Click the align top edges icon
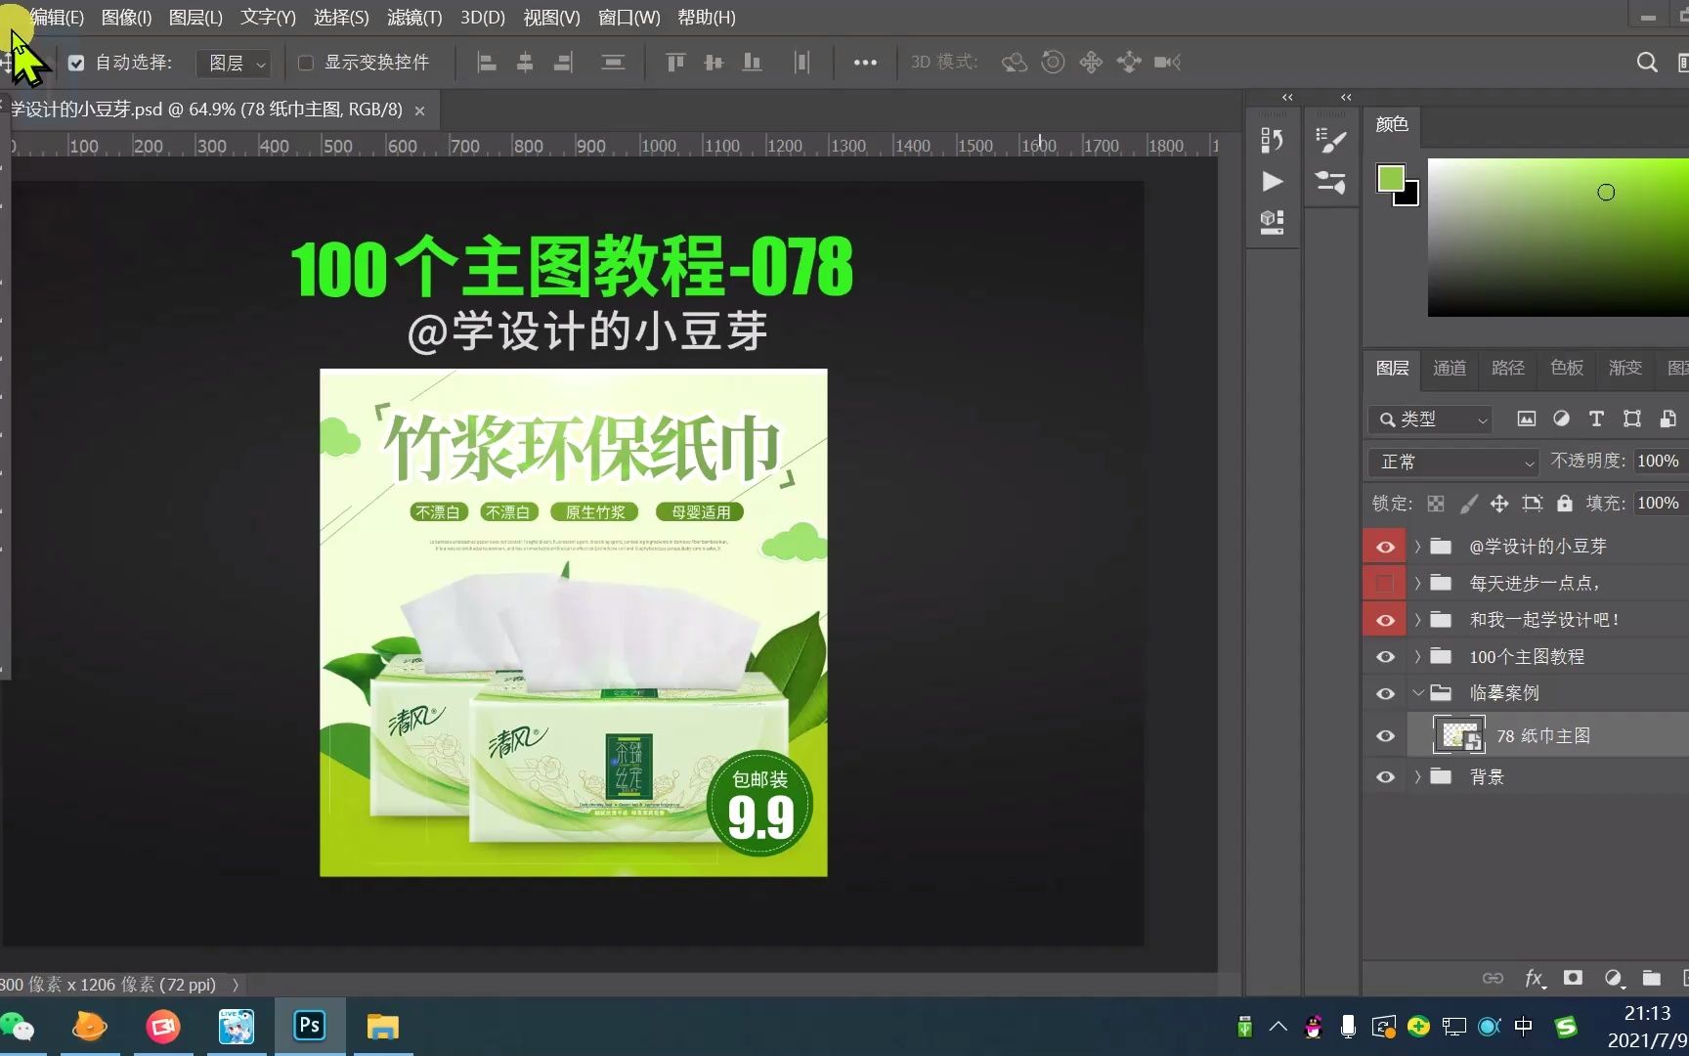 click(675, 63)
